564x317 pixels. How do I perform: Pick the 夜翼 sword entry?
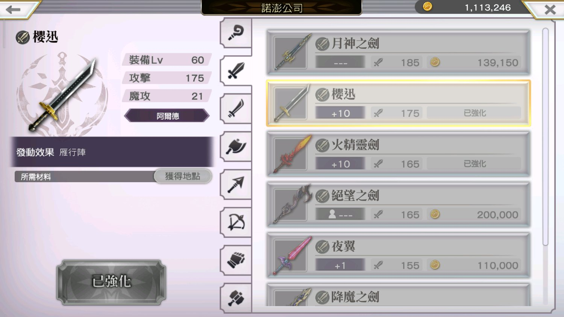point(399,255)
